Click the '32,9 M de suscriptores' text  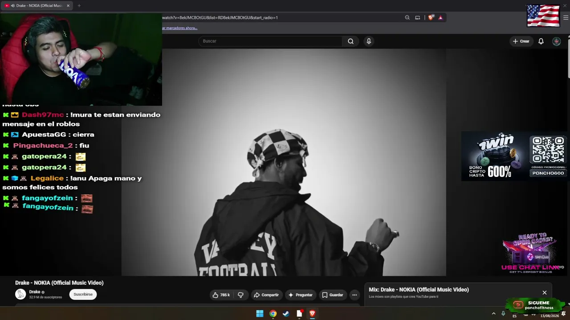(x=45, y=297)
